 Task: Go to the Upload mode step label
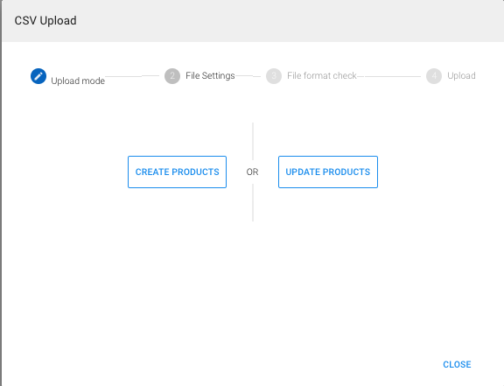[78, 81]
